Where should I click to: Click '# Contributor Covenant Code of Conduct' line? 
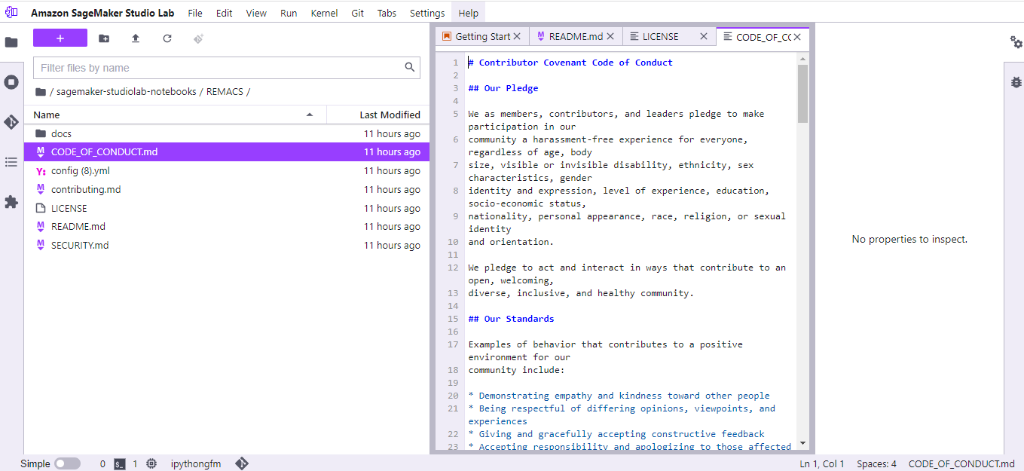[570, 63]
